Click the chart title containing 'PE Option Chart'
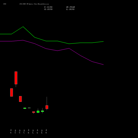 pyautogui.click(x=34, y=4)
